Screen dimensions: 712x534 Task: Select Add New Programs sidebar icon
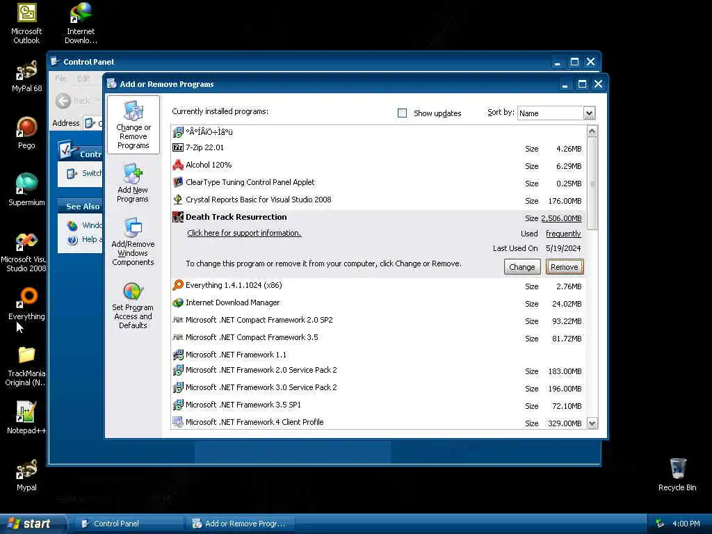coord(133,183)
